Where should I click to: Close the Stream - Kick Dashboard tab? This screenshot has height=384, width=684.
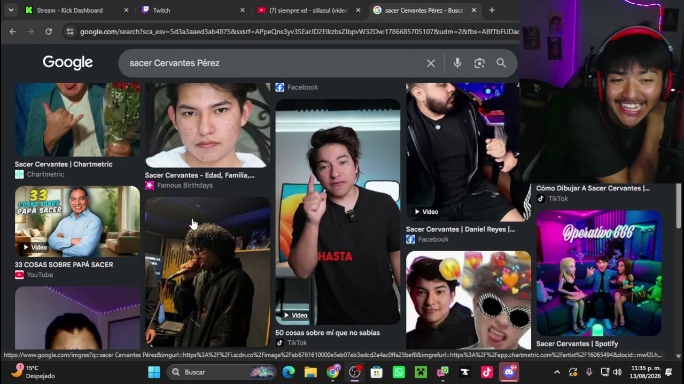126,10
